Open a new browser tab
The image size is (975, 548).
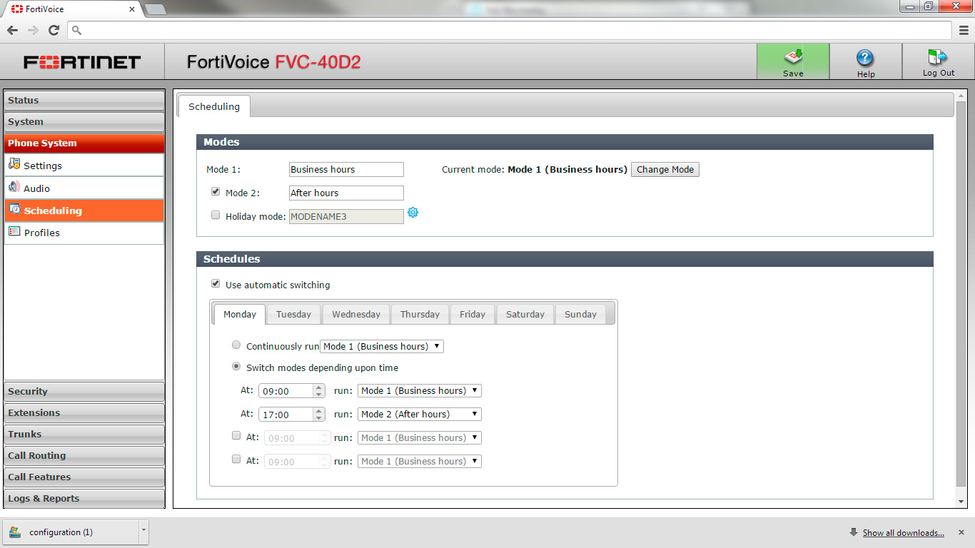click(155, 9)
